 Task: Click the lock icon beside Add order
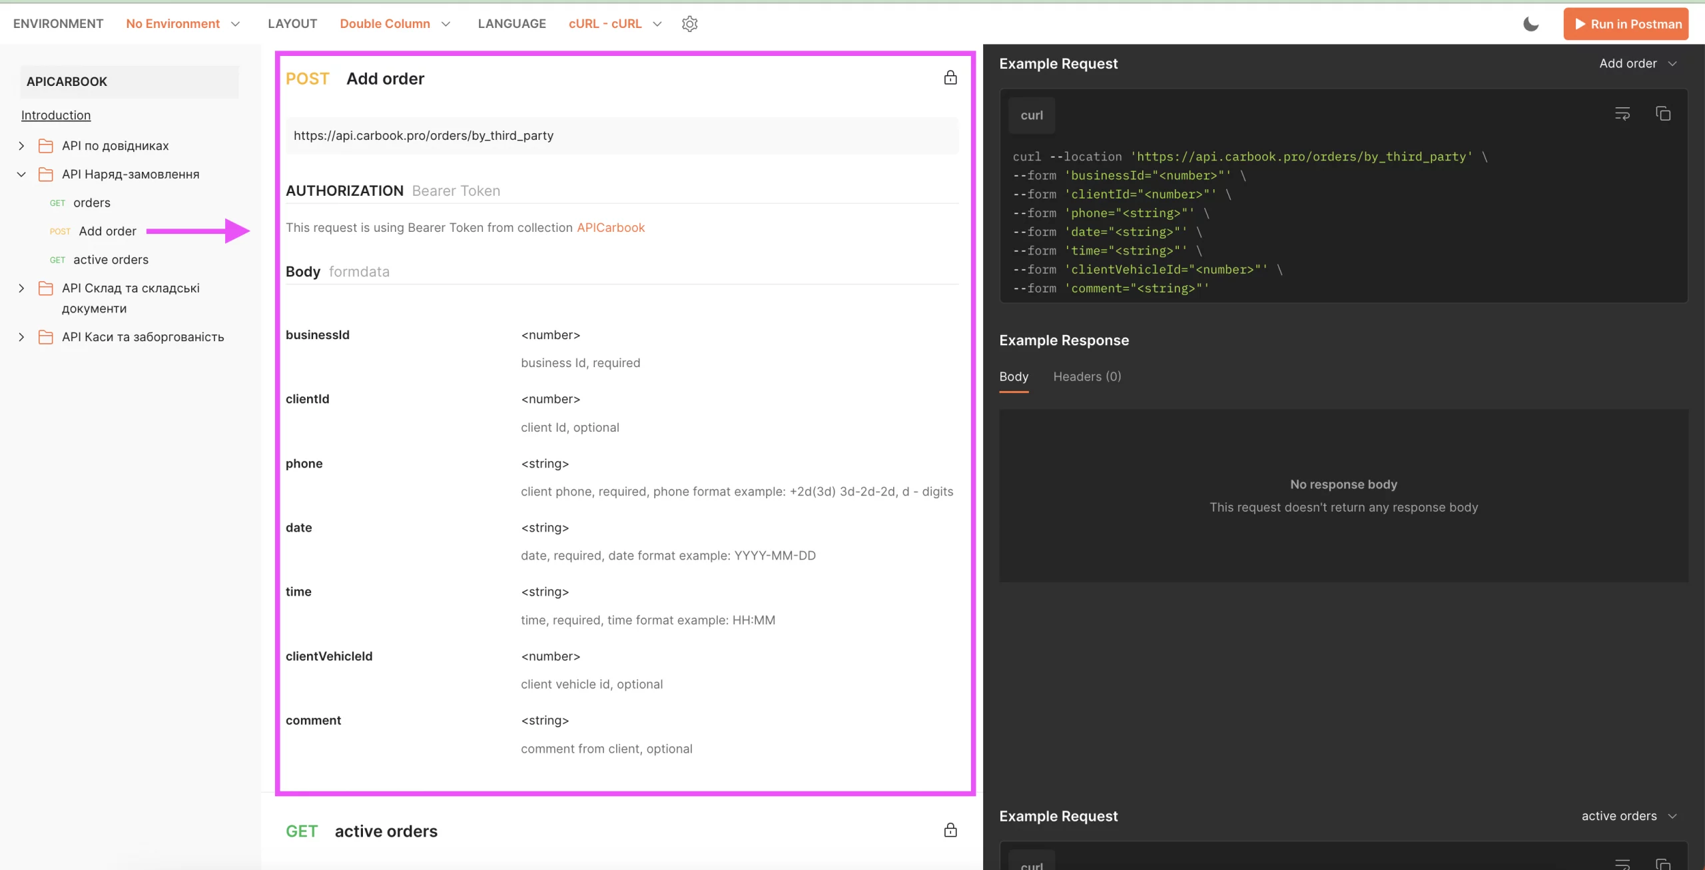(x=950, y=78)
